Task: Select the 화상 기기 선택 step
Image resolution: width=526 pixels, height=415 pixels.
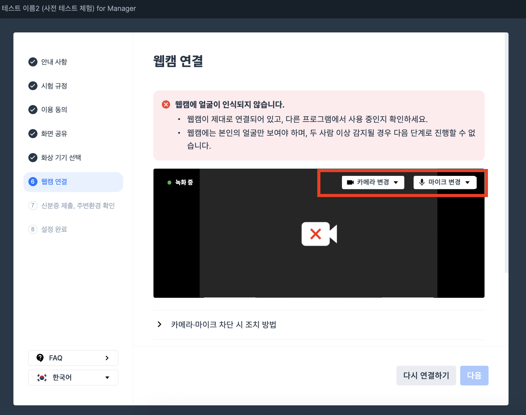Action: pos(61,158)
